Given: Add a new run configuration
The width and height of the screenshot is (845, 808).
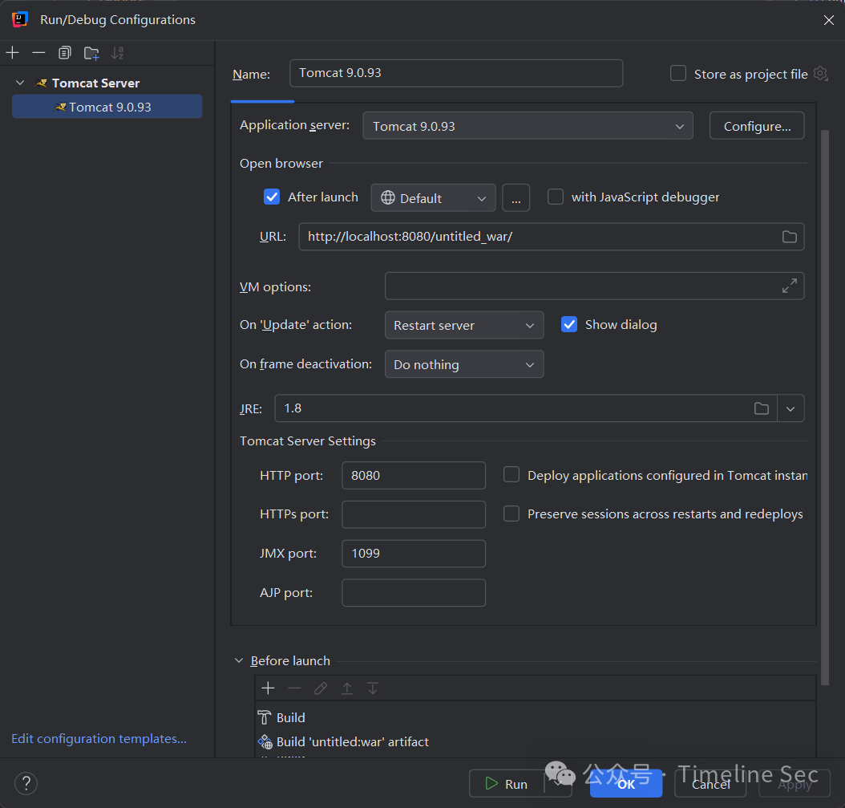Looking at the screenshot, I should click(12, 53).
